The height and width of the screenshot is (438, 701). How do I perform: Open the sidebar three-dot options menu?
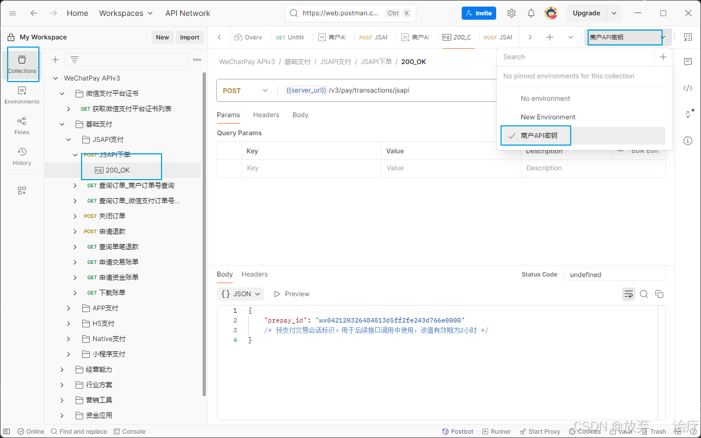click(197, 60)
